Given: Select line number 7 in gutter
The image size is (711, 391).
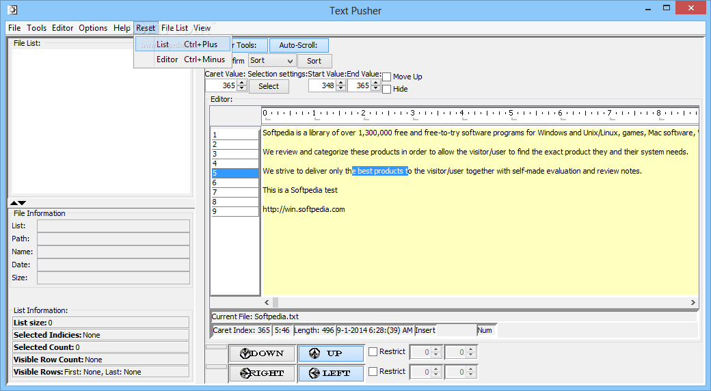Looking at the screenshot, I should click(x=235, y=192).
